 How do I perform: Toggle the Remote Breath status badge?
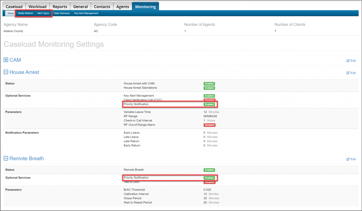point(209,170)
